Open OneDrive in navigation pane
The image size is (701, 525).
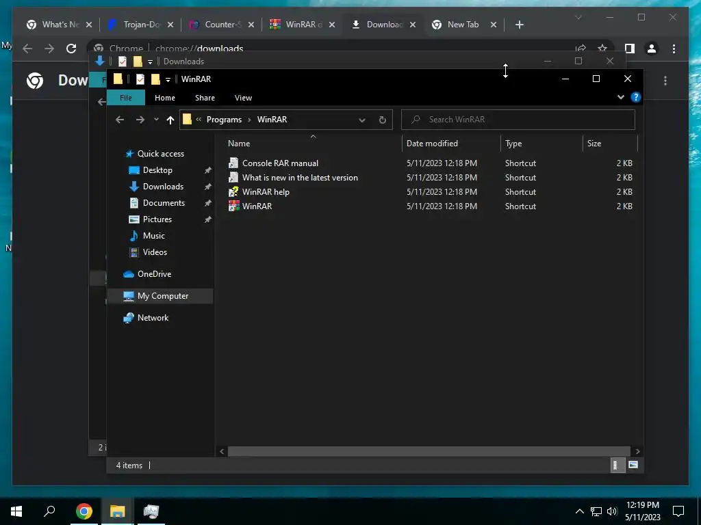[x=154, y=274]
